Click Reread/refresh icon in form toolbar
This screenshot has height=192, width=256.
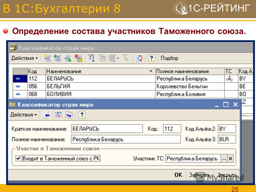click(58, 115)
